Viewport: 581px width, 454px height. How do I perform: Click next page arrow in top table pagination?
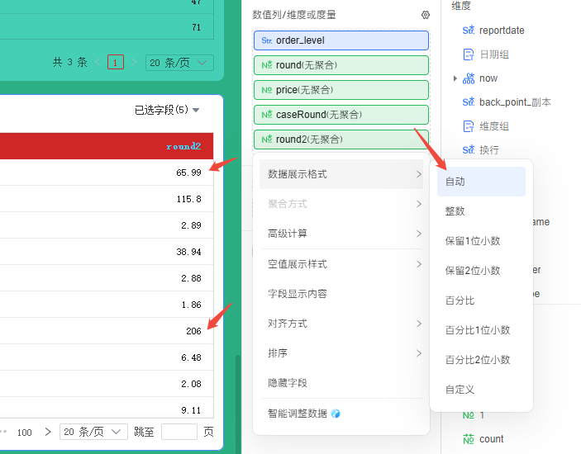point(134,63)
